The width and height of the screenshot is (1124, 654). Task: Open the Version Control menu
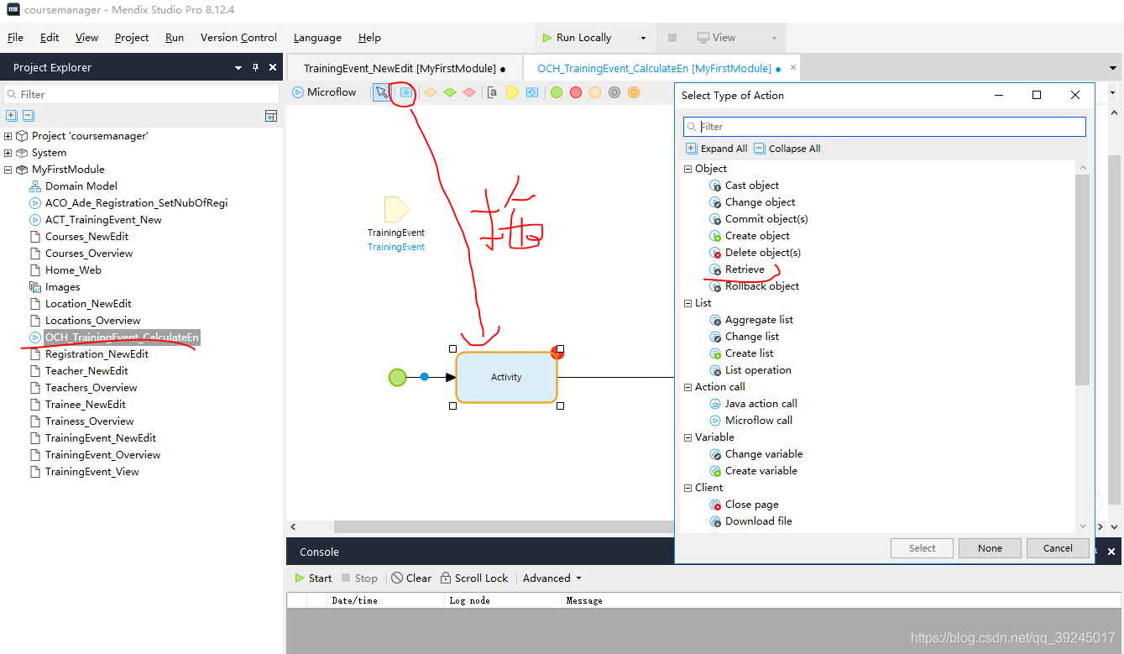point(238,38)
